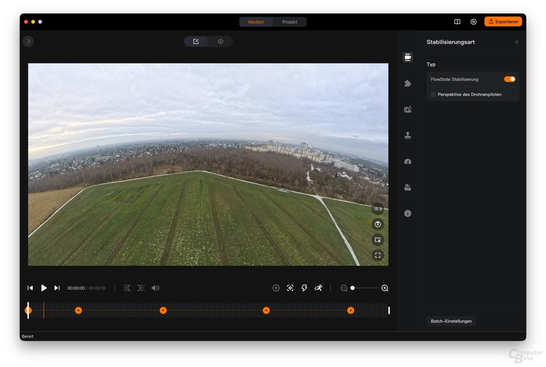Disable FlowState Stabilisierung toggle
The height and width of the screenshot is (367, 546).
coord(509,79)
